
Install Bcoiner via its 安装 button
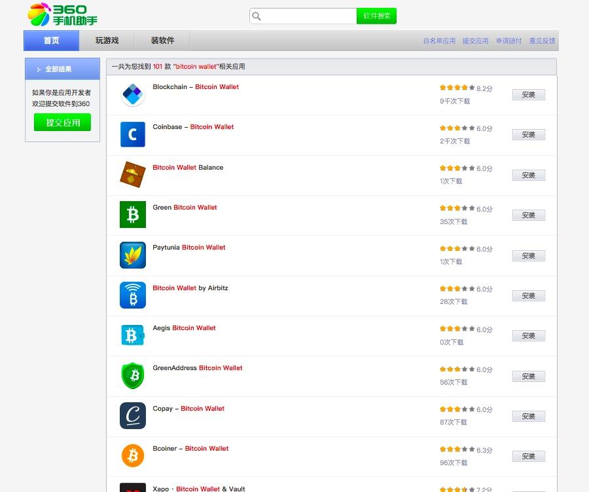529,456
